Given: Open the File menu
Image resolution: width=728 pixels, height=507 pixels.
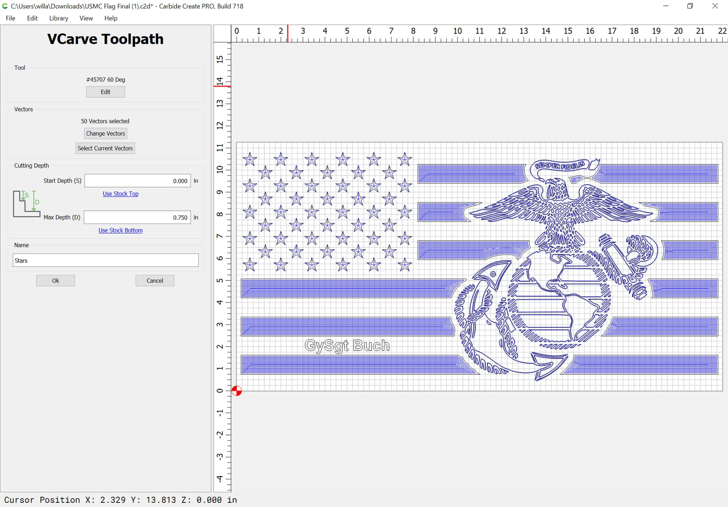Looking at the screenshot, I should click(x=11, y=18).
